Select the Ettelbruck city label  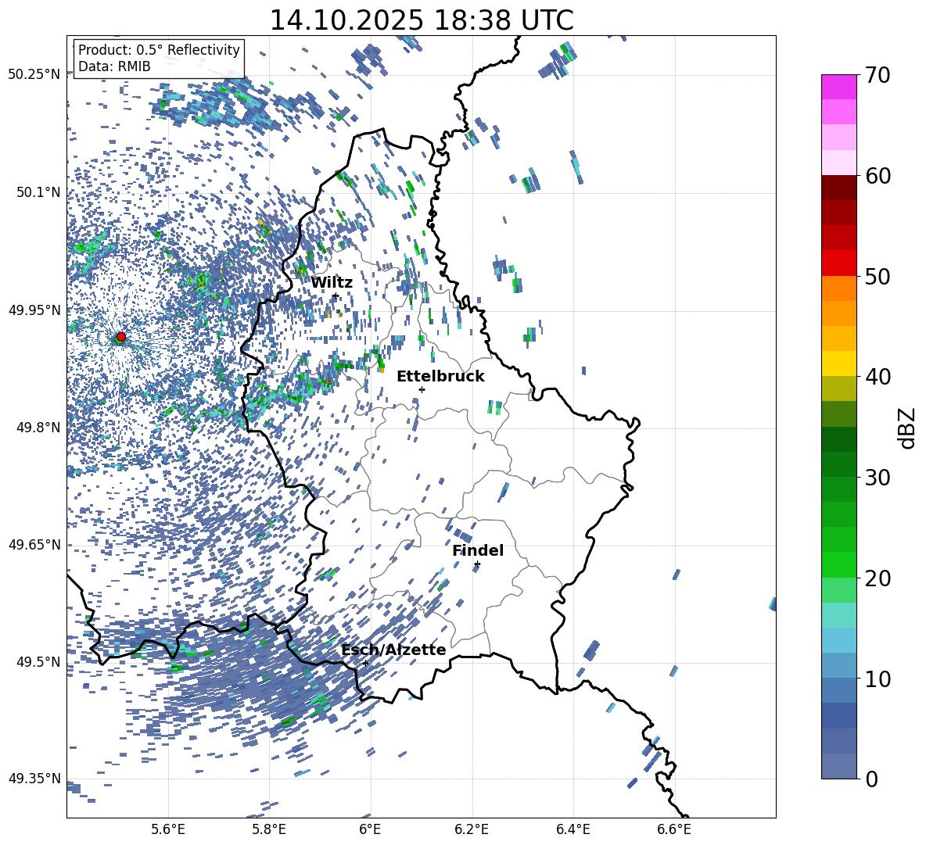(x=440, y=377)
